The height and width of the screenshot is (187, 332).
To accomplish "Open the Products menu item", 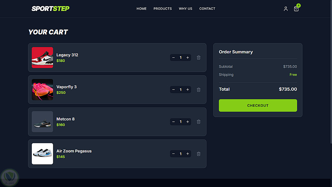I will coord(163,9).
